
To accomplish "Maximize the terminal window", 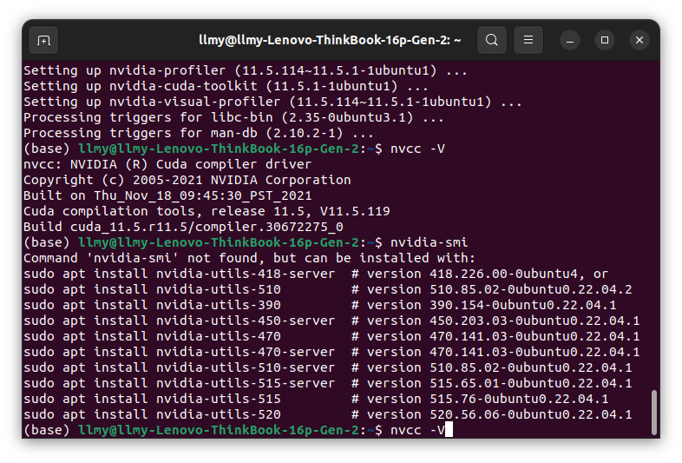I will tap(605, 41).
